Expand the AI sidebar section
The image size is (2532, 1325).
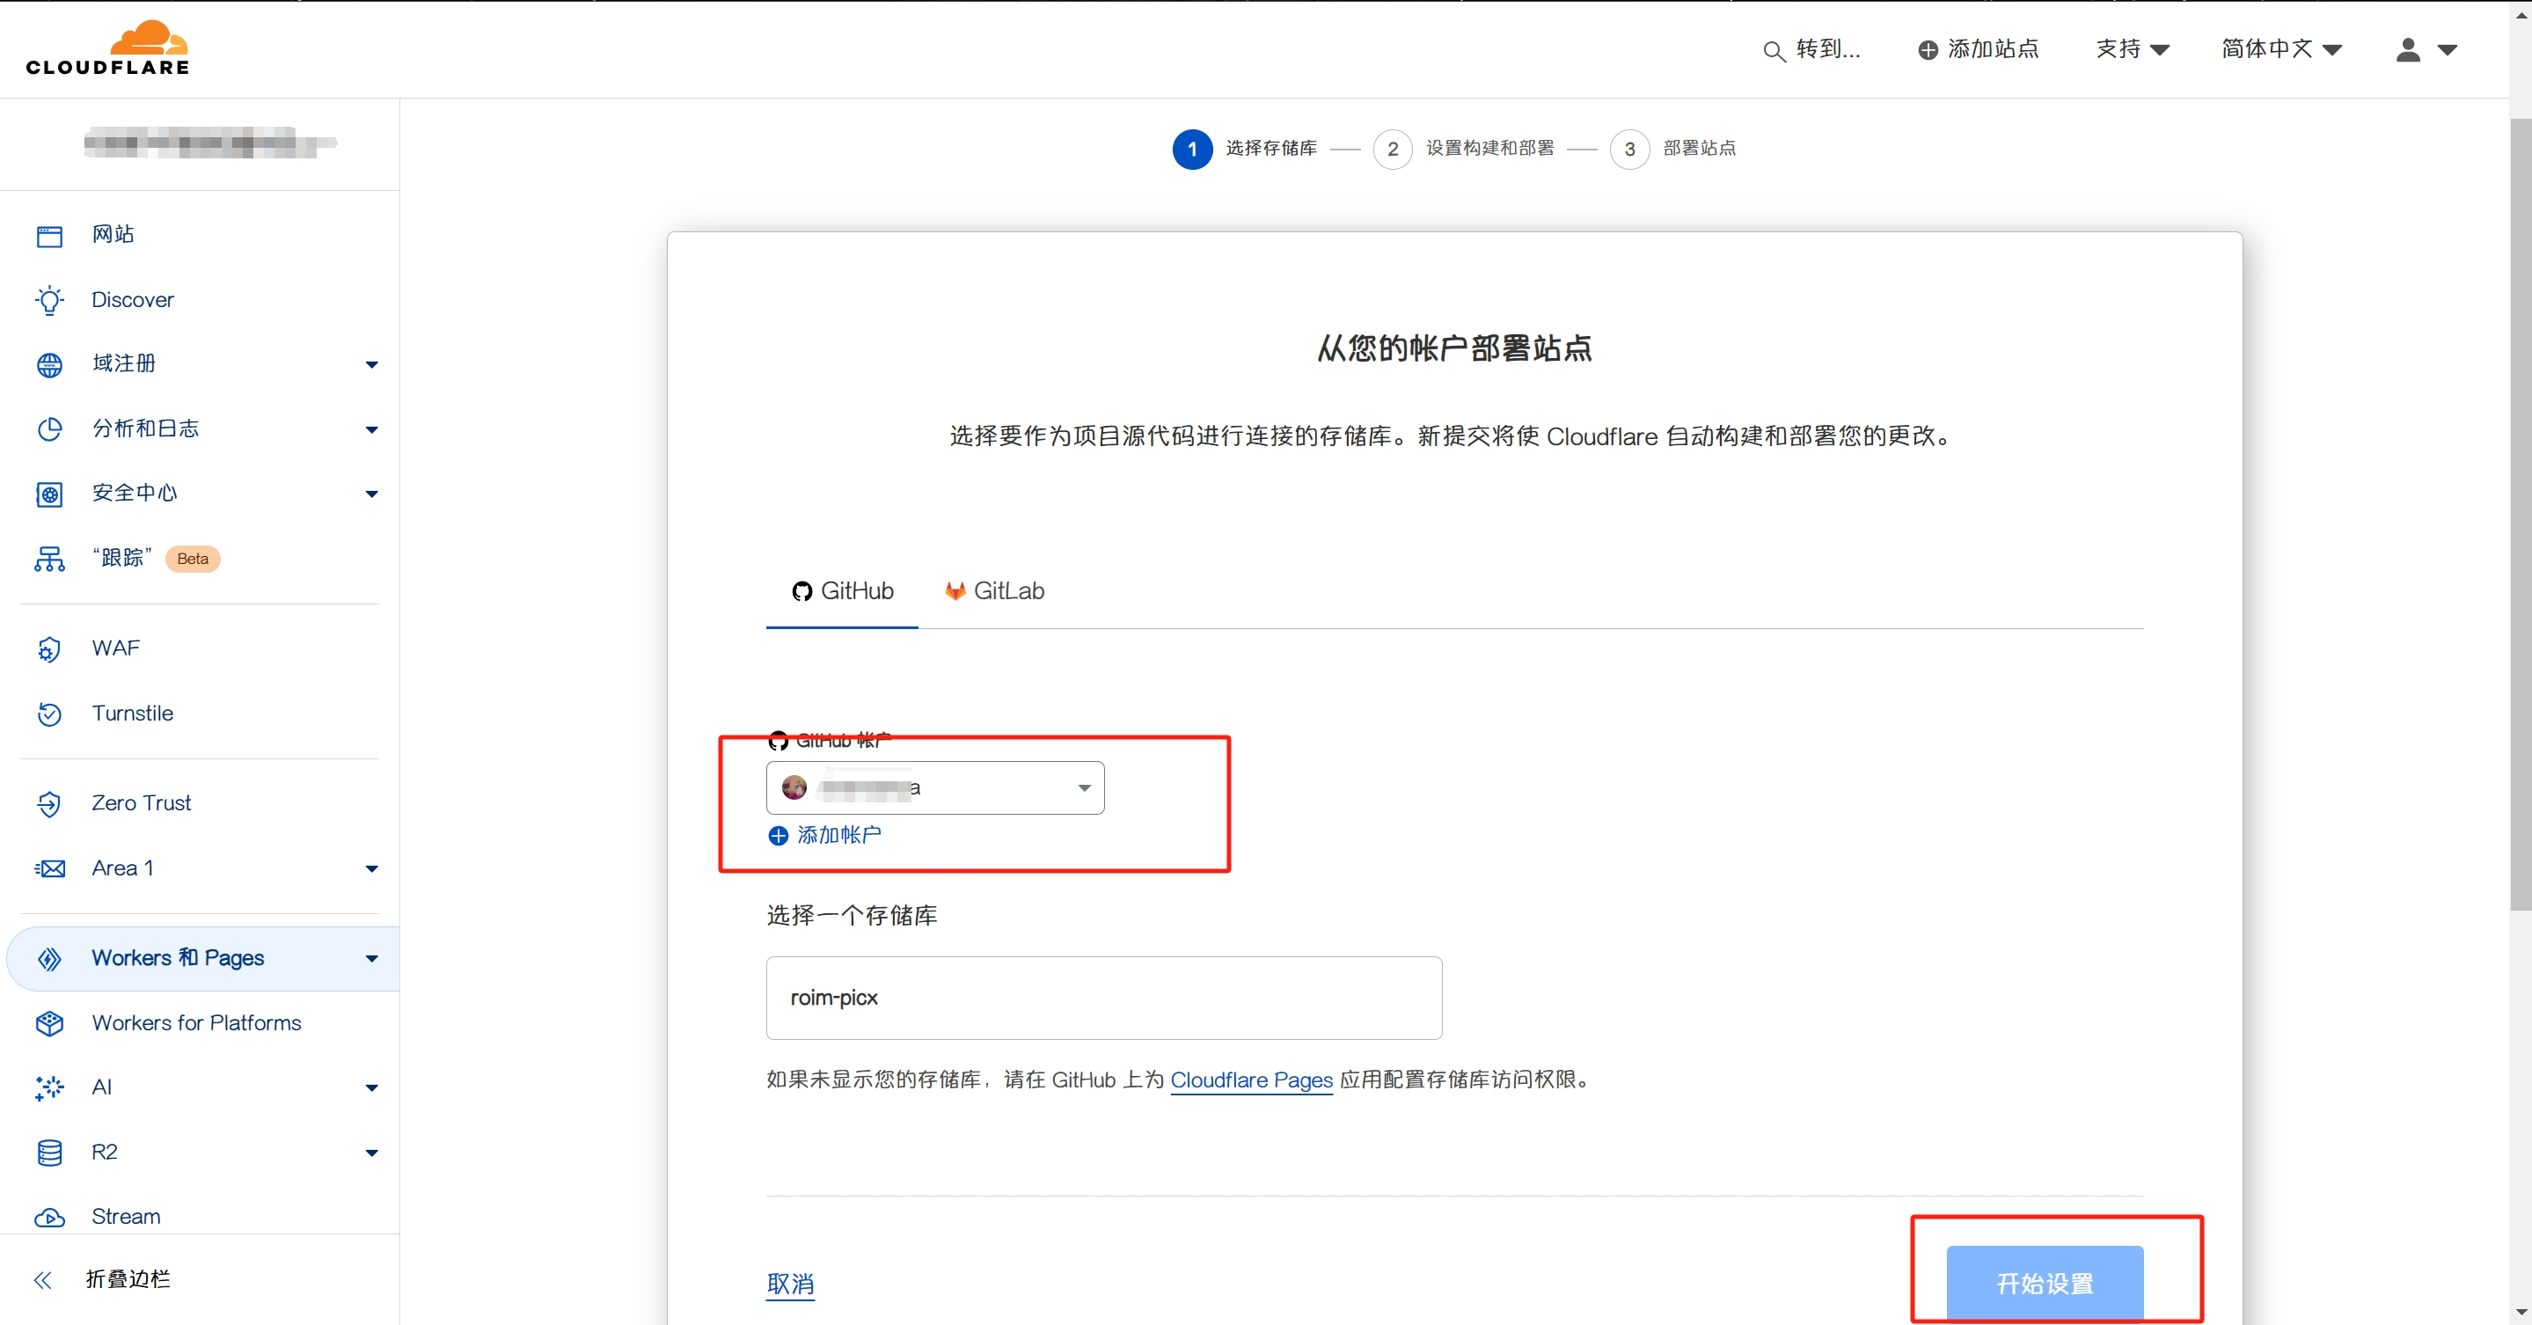371,1088
